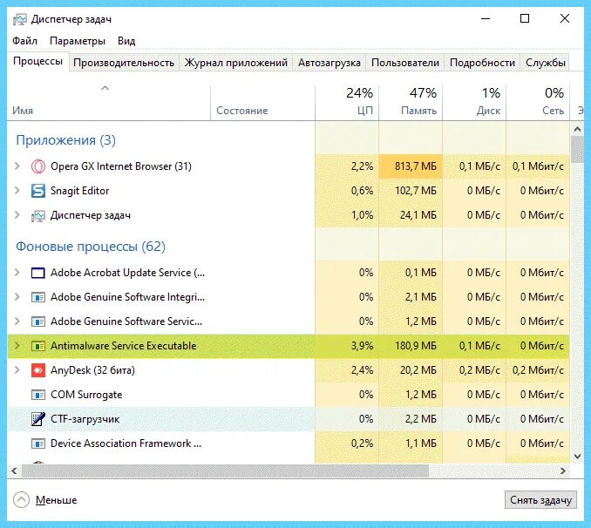Click the Adobe Acrobat Update Service icon
591x528 pixels.
coord(38,273)
